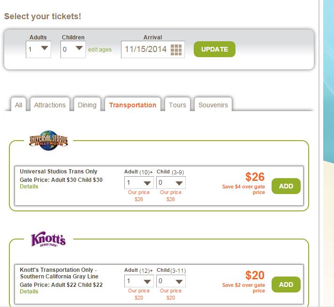This screenshot has width=334, height=307.
Task: Switch to the All tab
Action: pyautogui.click(x=18, y=105)
